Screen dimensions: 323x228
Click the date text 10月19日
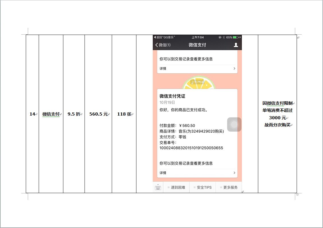167,102
